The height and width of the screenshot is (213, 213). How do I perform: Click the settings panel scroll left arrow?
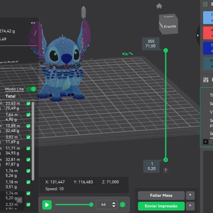(206, 142)
